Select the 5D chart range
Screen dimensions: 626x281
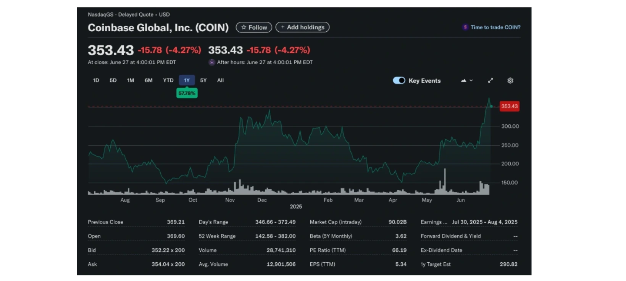(x=113, y=80)
